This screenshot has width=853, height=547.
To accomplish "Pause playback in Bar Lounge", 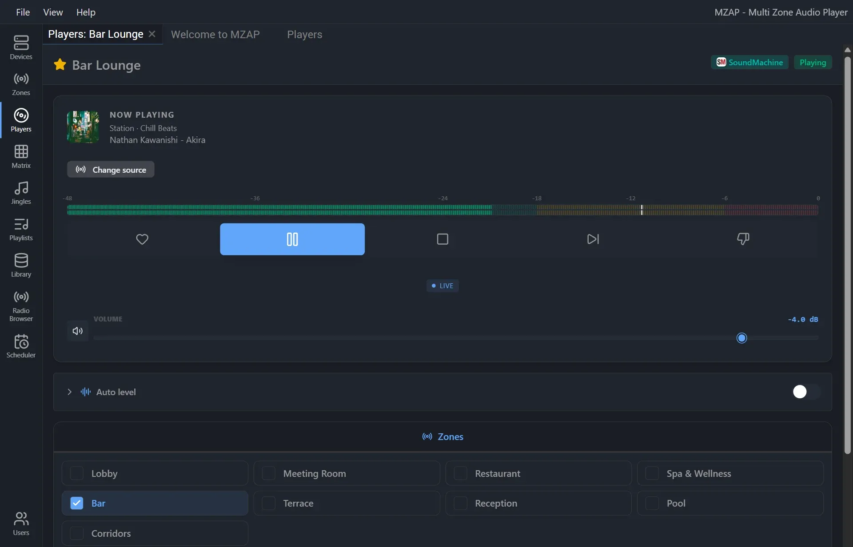I will (x=292, y=239).
